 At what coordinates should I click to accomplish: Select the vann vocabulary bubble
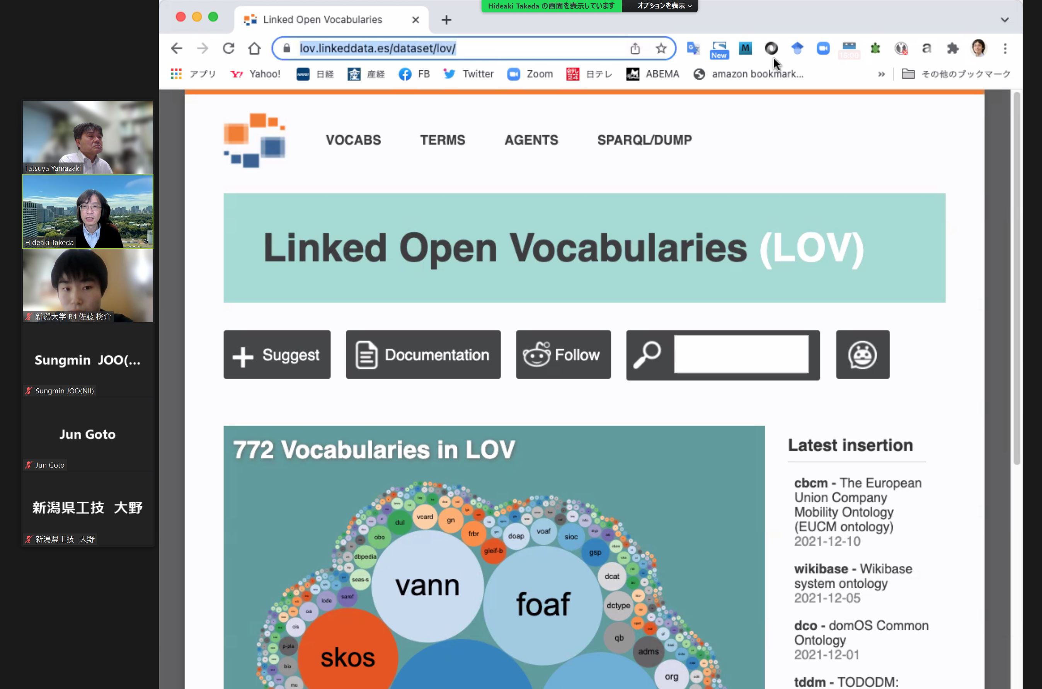point(427,586)
